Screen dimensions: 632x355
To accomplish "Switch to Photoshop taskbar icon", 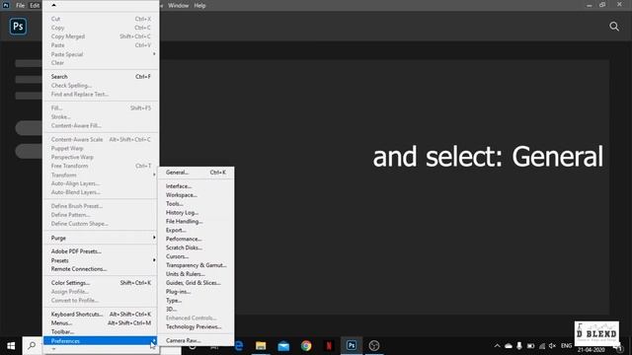I will (x=352, y=346).
